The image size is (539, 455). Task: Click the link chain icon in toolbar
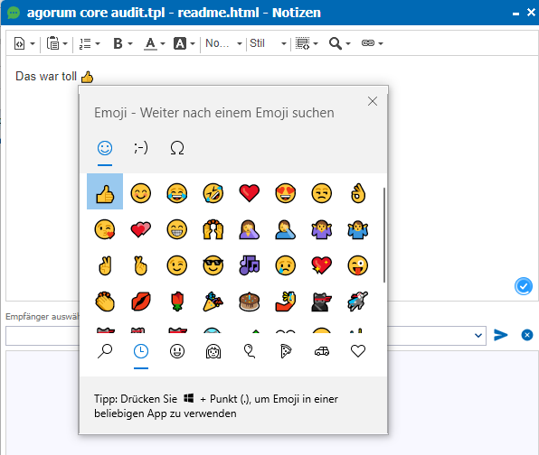pos(368,43)
